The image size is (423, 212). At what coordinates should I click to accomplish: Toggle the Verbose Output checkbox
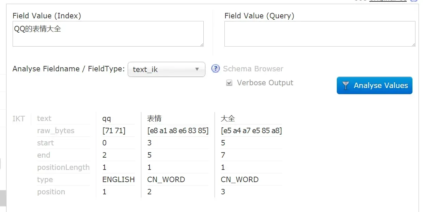pos(229,83)
